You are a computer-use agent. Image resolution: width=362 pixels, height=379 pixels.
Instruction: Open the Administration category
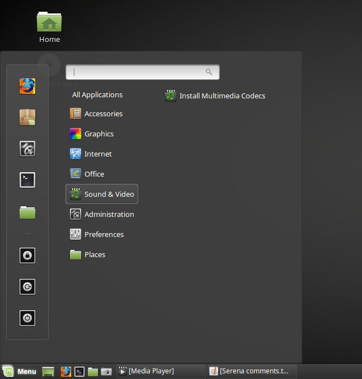[x=102, y=214]
